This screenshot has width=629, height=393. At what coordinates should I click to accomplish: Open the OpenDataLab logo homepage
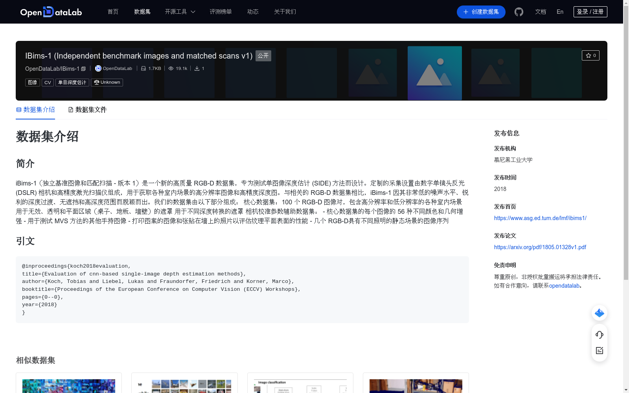pyautogui.click(x=51, y=12)
